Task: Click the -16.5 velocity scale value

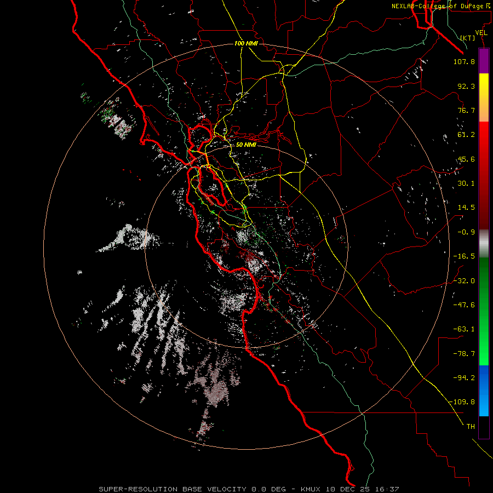Action: coord(464,256)
